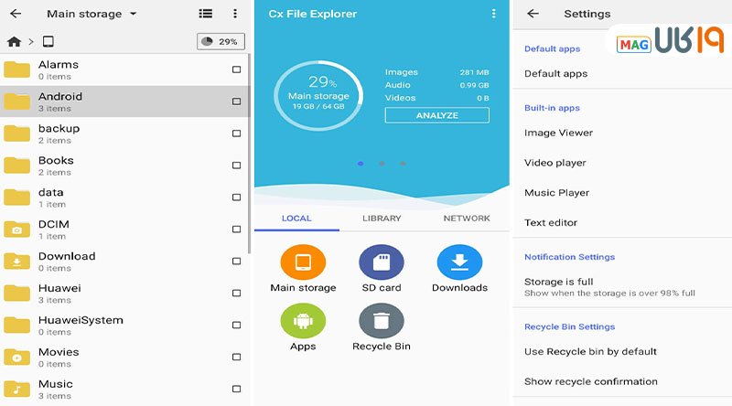Open the data folder icon
This screenshot has width=732, height=406.
point(16,198)
